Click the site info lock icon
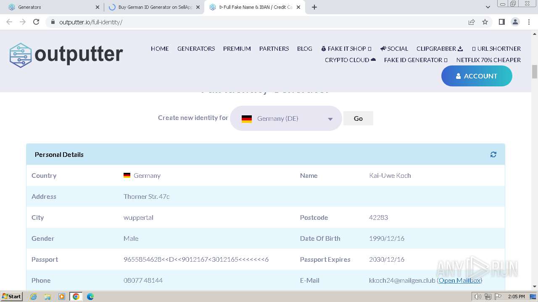 point(53,22)
